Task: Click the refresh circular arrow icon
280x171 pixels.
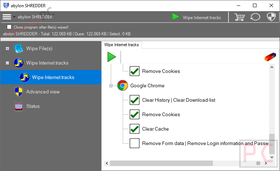Action: [x=255, y=17]
